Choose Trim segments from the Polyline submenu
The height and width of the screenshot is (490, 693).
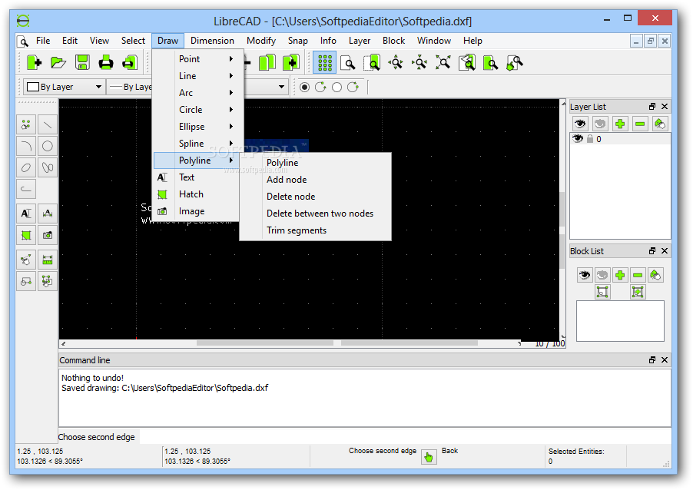click(x=315, y=230)
